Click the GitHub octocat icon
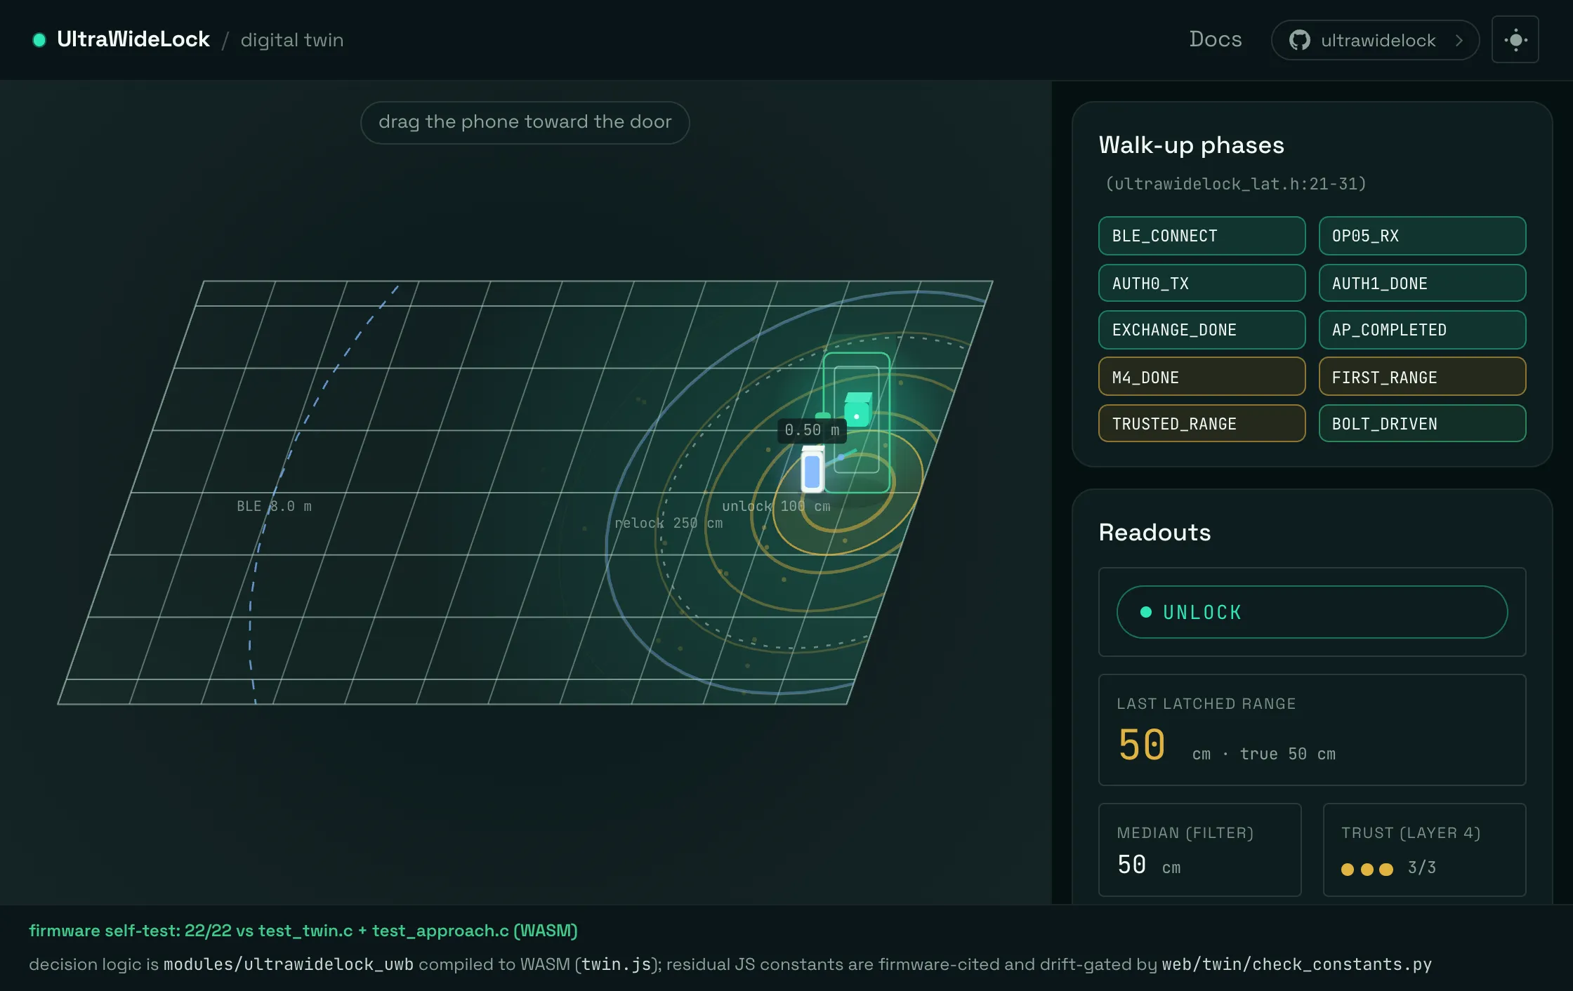 (1299, 40)
